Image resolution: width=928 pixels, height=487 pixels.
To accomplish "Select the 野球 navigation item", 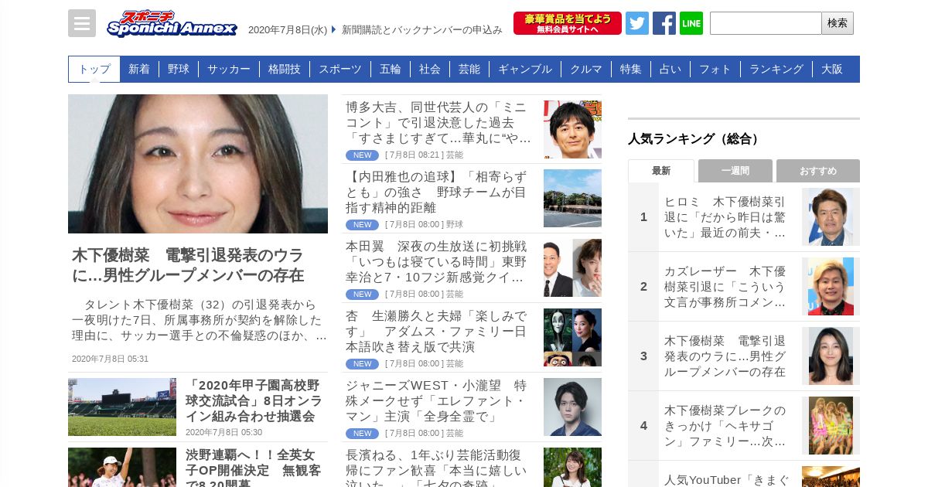I will [x=179, y=69].
